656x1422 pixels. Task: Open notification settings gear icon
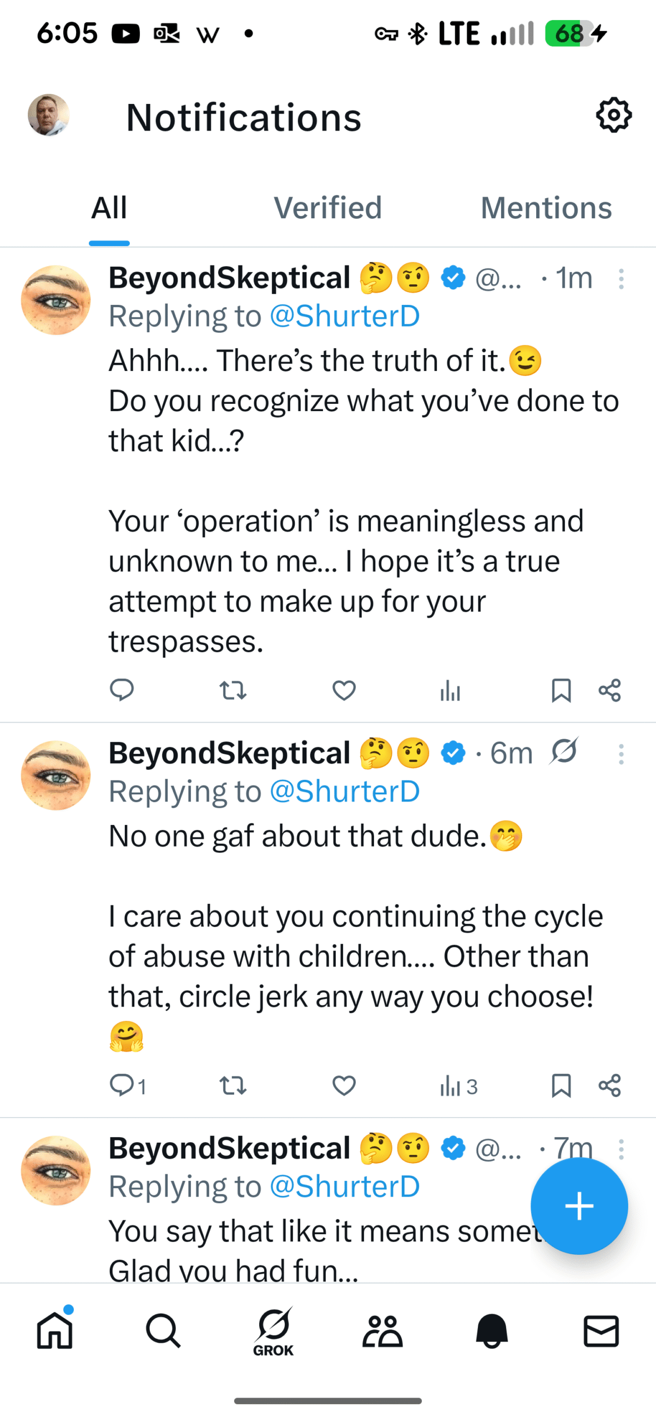coord(613,116)
